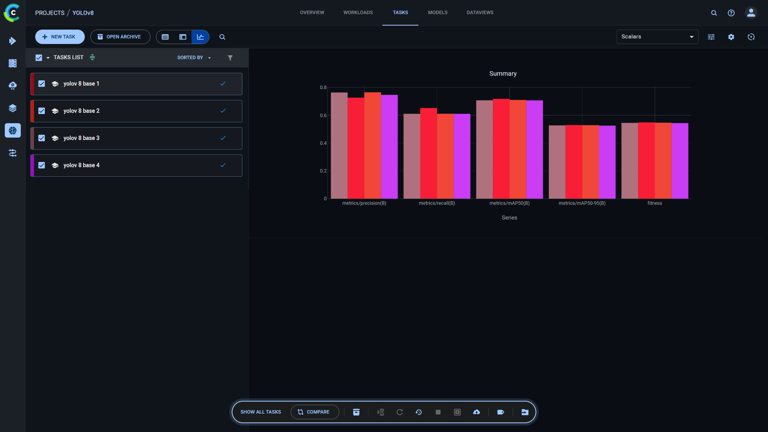Viewport: 768px width, 432px height.
Task: Go to the Dataviews tab
Action: coord(480,12)
